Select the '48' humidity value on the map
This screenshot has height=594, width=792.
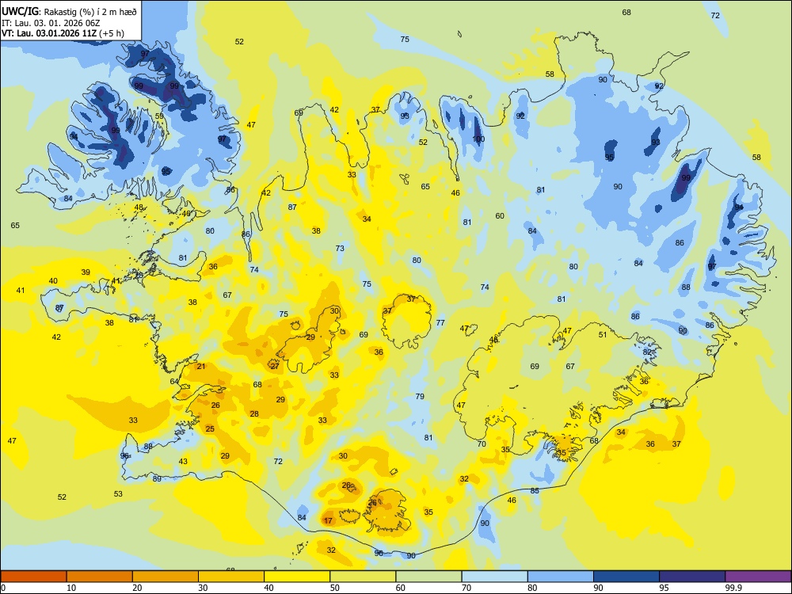point(139,207)
